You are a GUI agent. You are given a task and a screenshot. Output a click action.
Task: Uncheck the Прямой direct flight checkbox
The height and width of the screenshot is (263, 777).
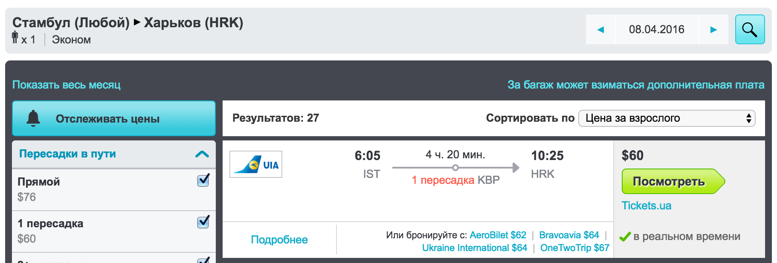click(203, 180)
